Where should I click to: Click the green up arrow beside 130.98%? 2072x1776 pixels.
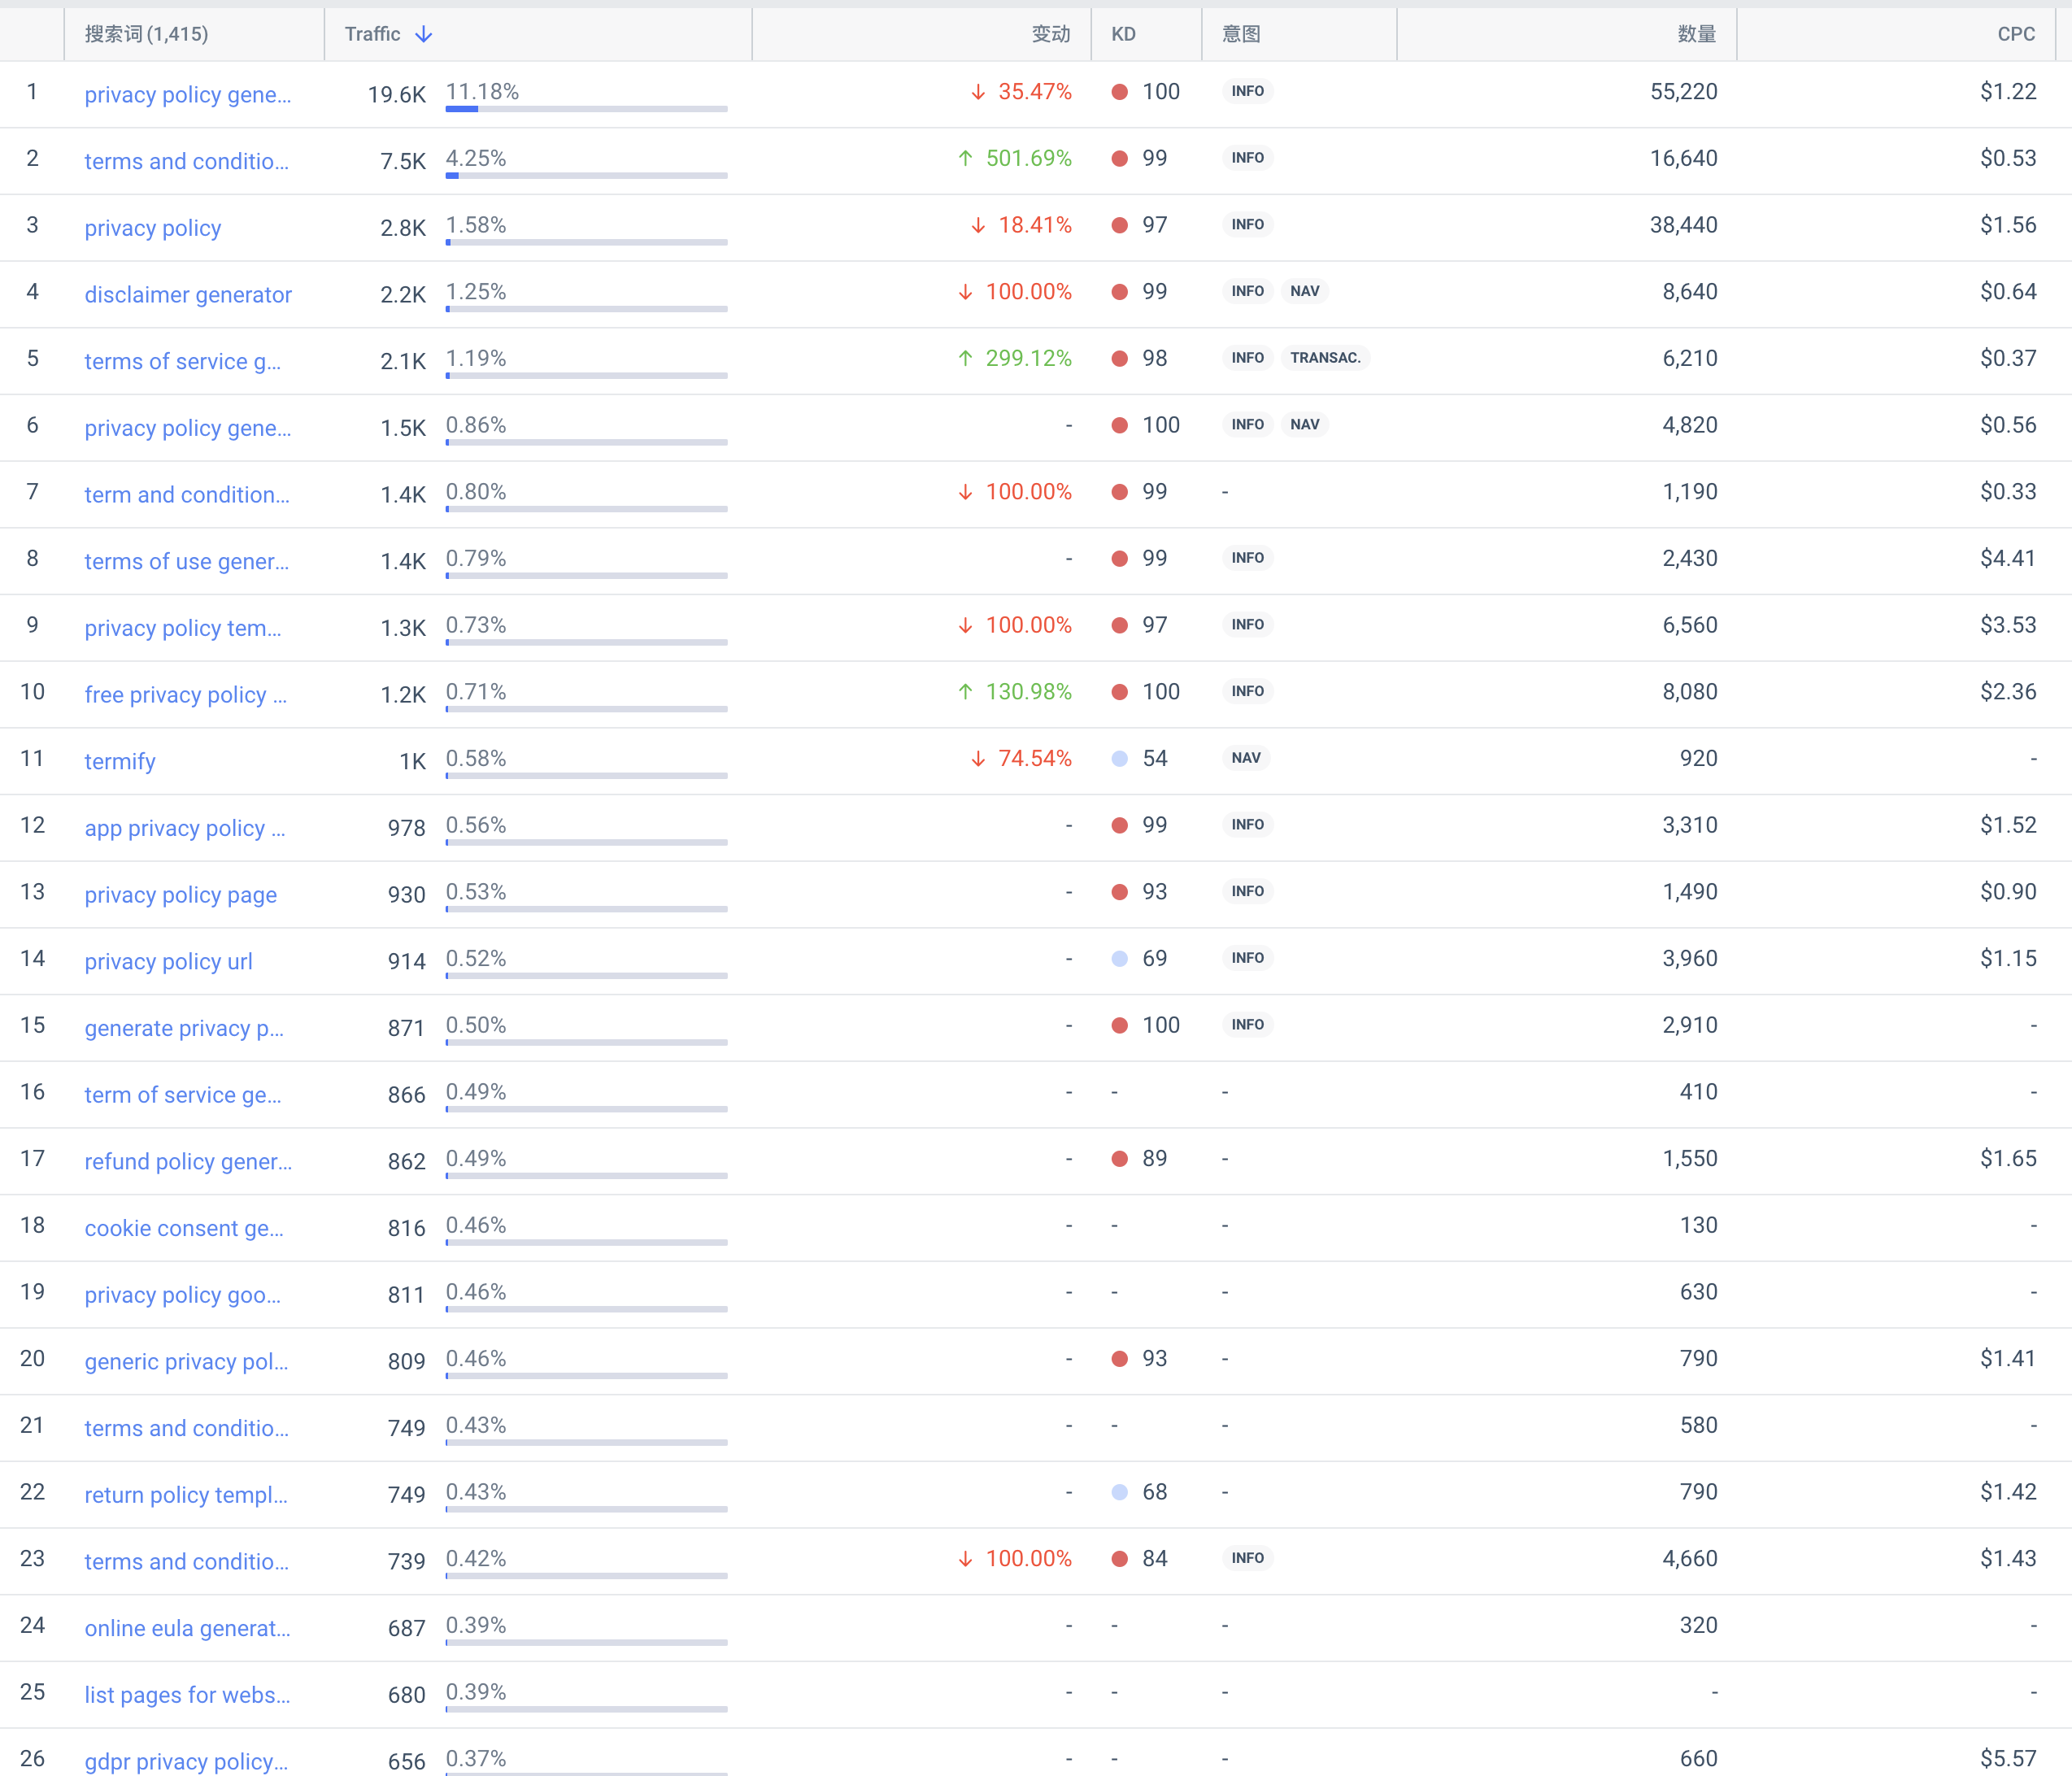pos(965,692)
